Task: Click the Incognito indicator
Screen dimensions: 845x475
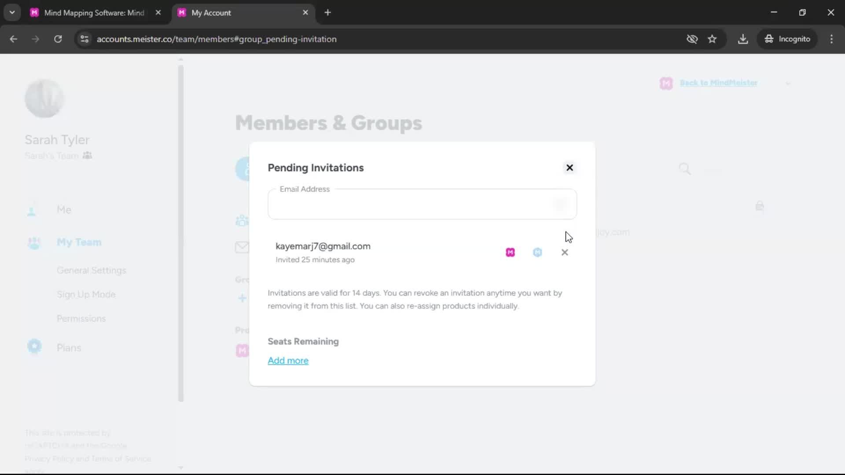Action: (x=787, y=39)
